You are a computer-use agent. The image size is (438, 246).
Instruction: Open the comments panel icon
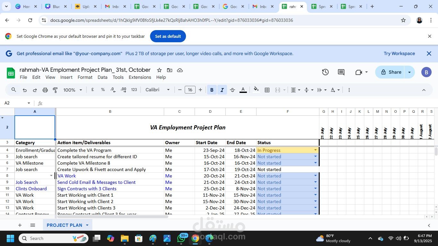pyautogui.click(x=341, y=72)
